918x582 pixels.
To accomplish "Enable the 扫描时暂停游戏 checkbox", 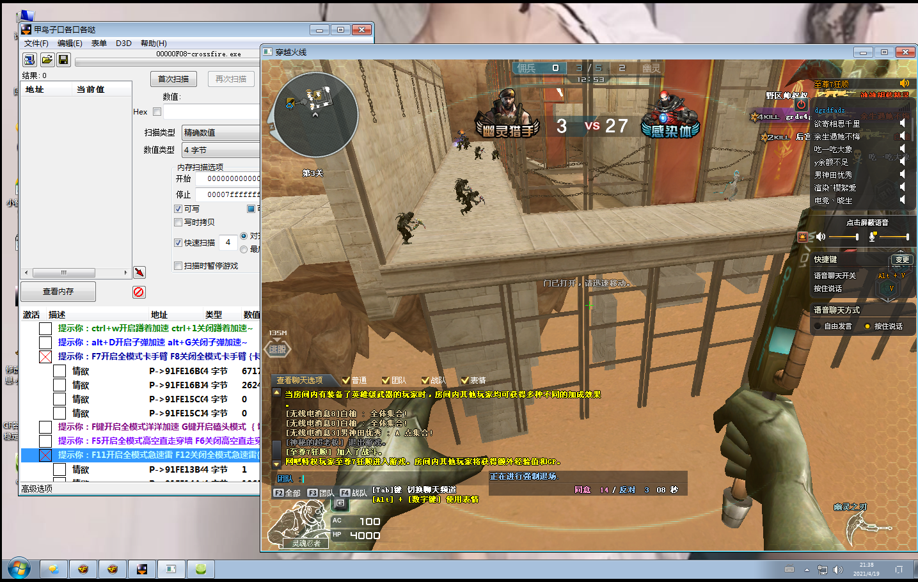I will 178,265.
